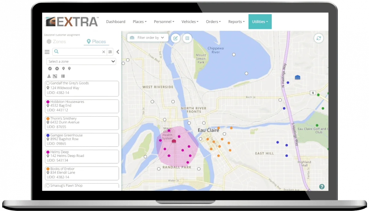369x211 pixels.
Task: Click the hexagon checkmark filter icon
Action: click(50, 68)
